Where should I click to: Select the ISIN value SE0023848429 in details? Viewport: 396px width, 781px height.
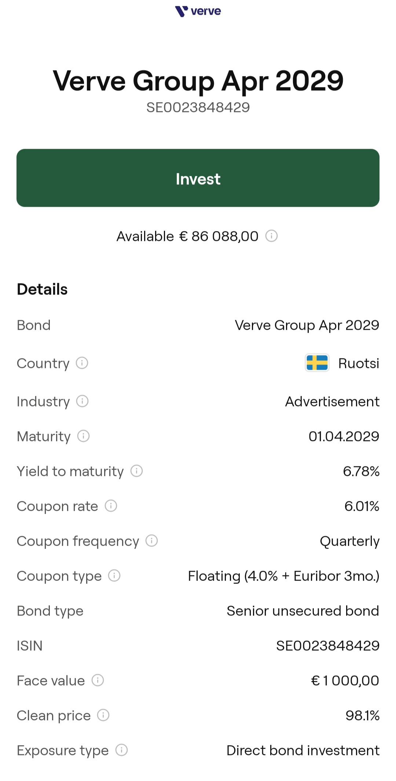pos(327,646)
